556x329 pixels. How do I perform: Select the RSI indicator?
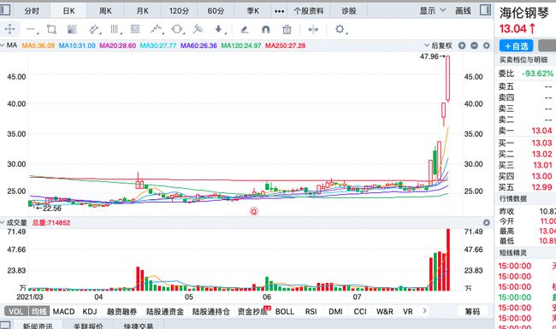pos(311,312)
